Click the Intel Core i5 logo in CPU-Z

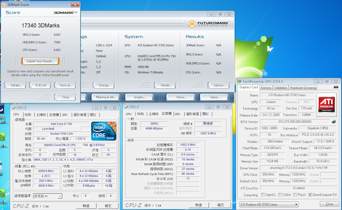(103, 131)
